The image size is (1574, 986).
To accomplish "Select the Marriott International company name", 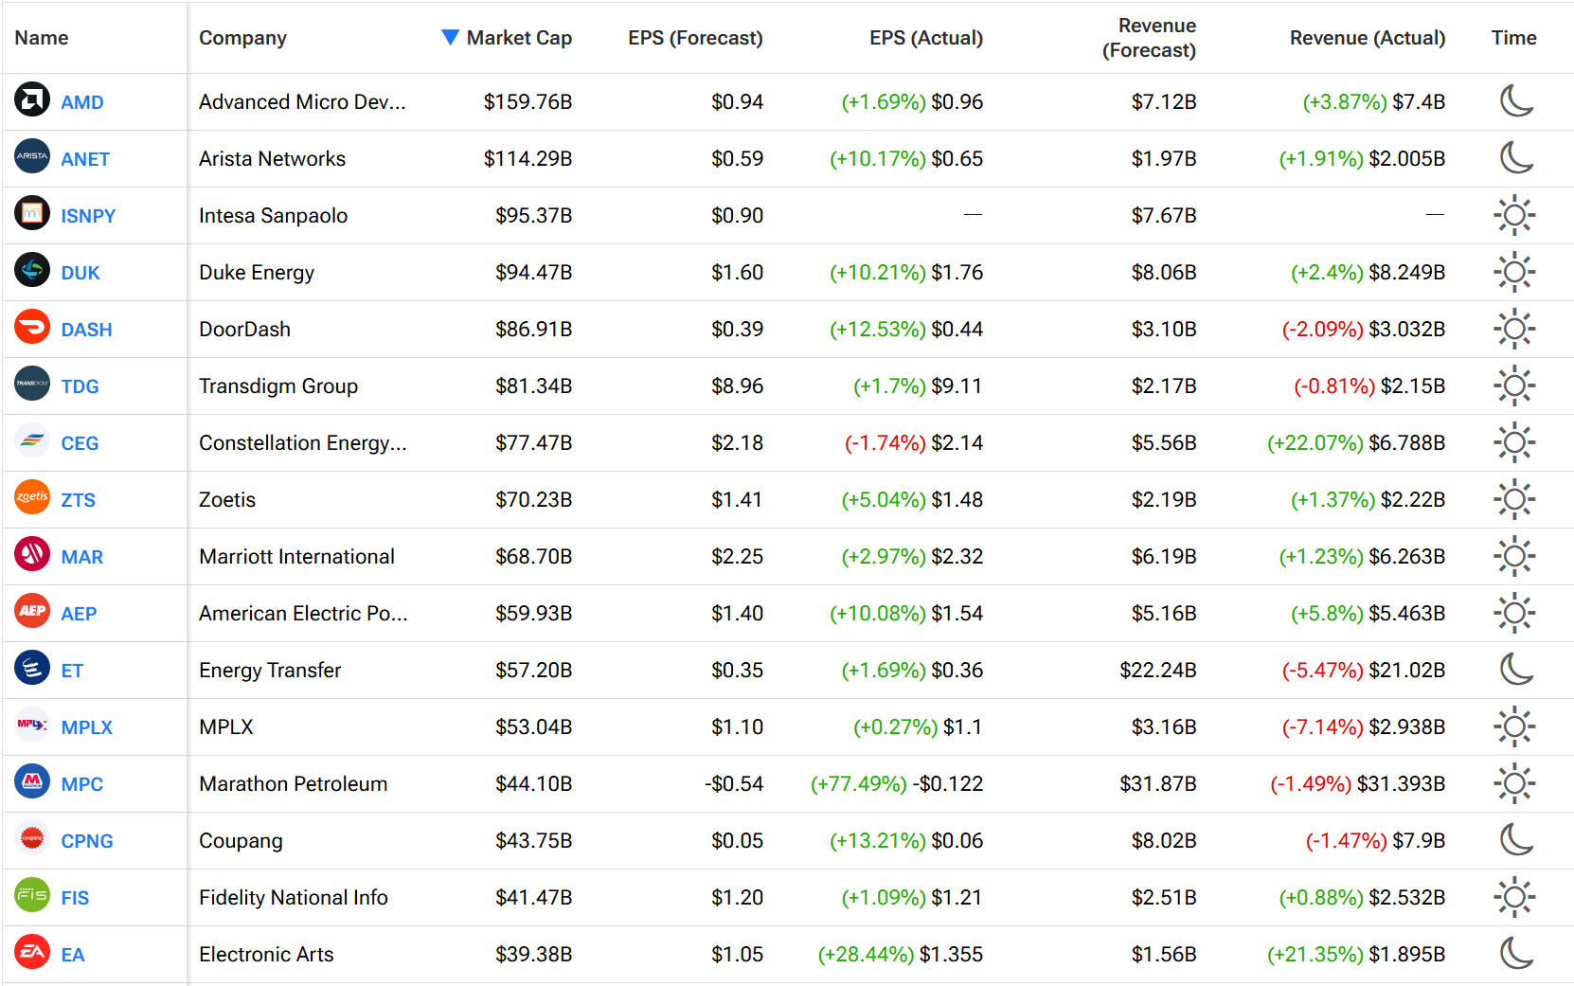I will pos(296,556).
